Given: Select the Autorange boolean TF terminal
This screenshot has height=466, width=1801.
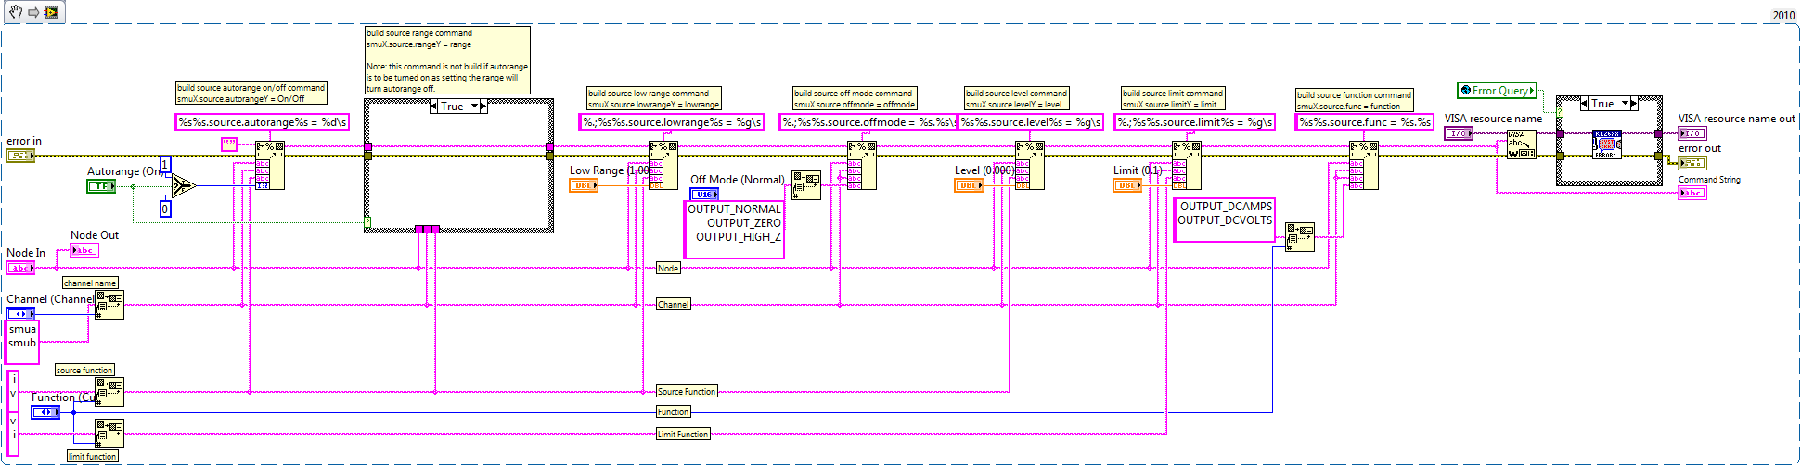Looking at the screenshot, I should tap(101, 186).
